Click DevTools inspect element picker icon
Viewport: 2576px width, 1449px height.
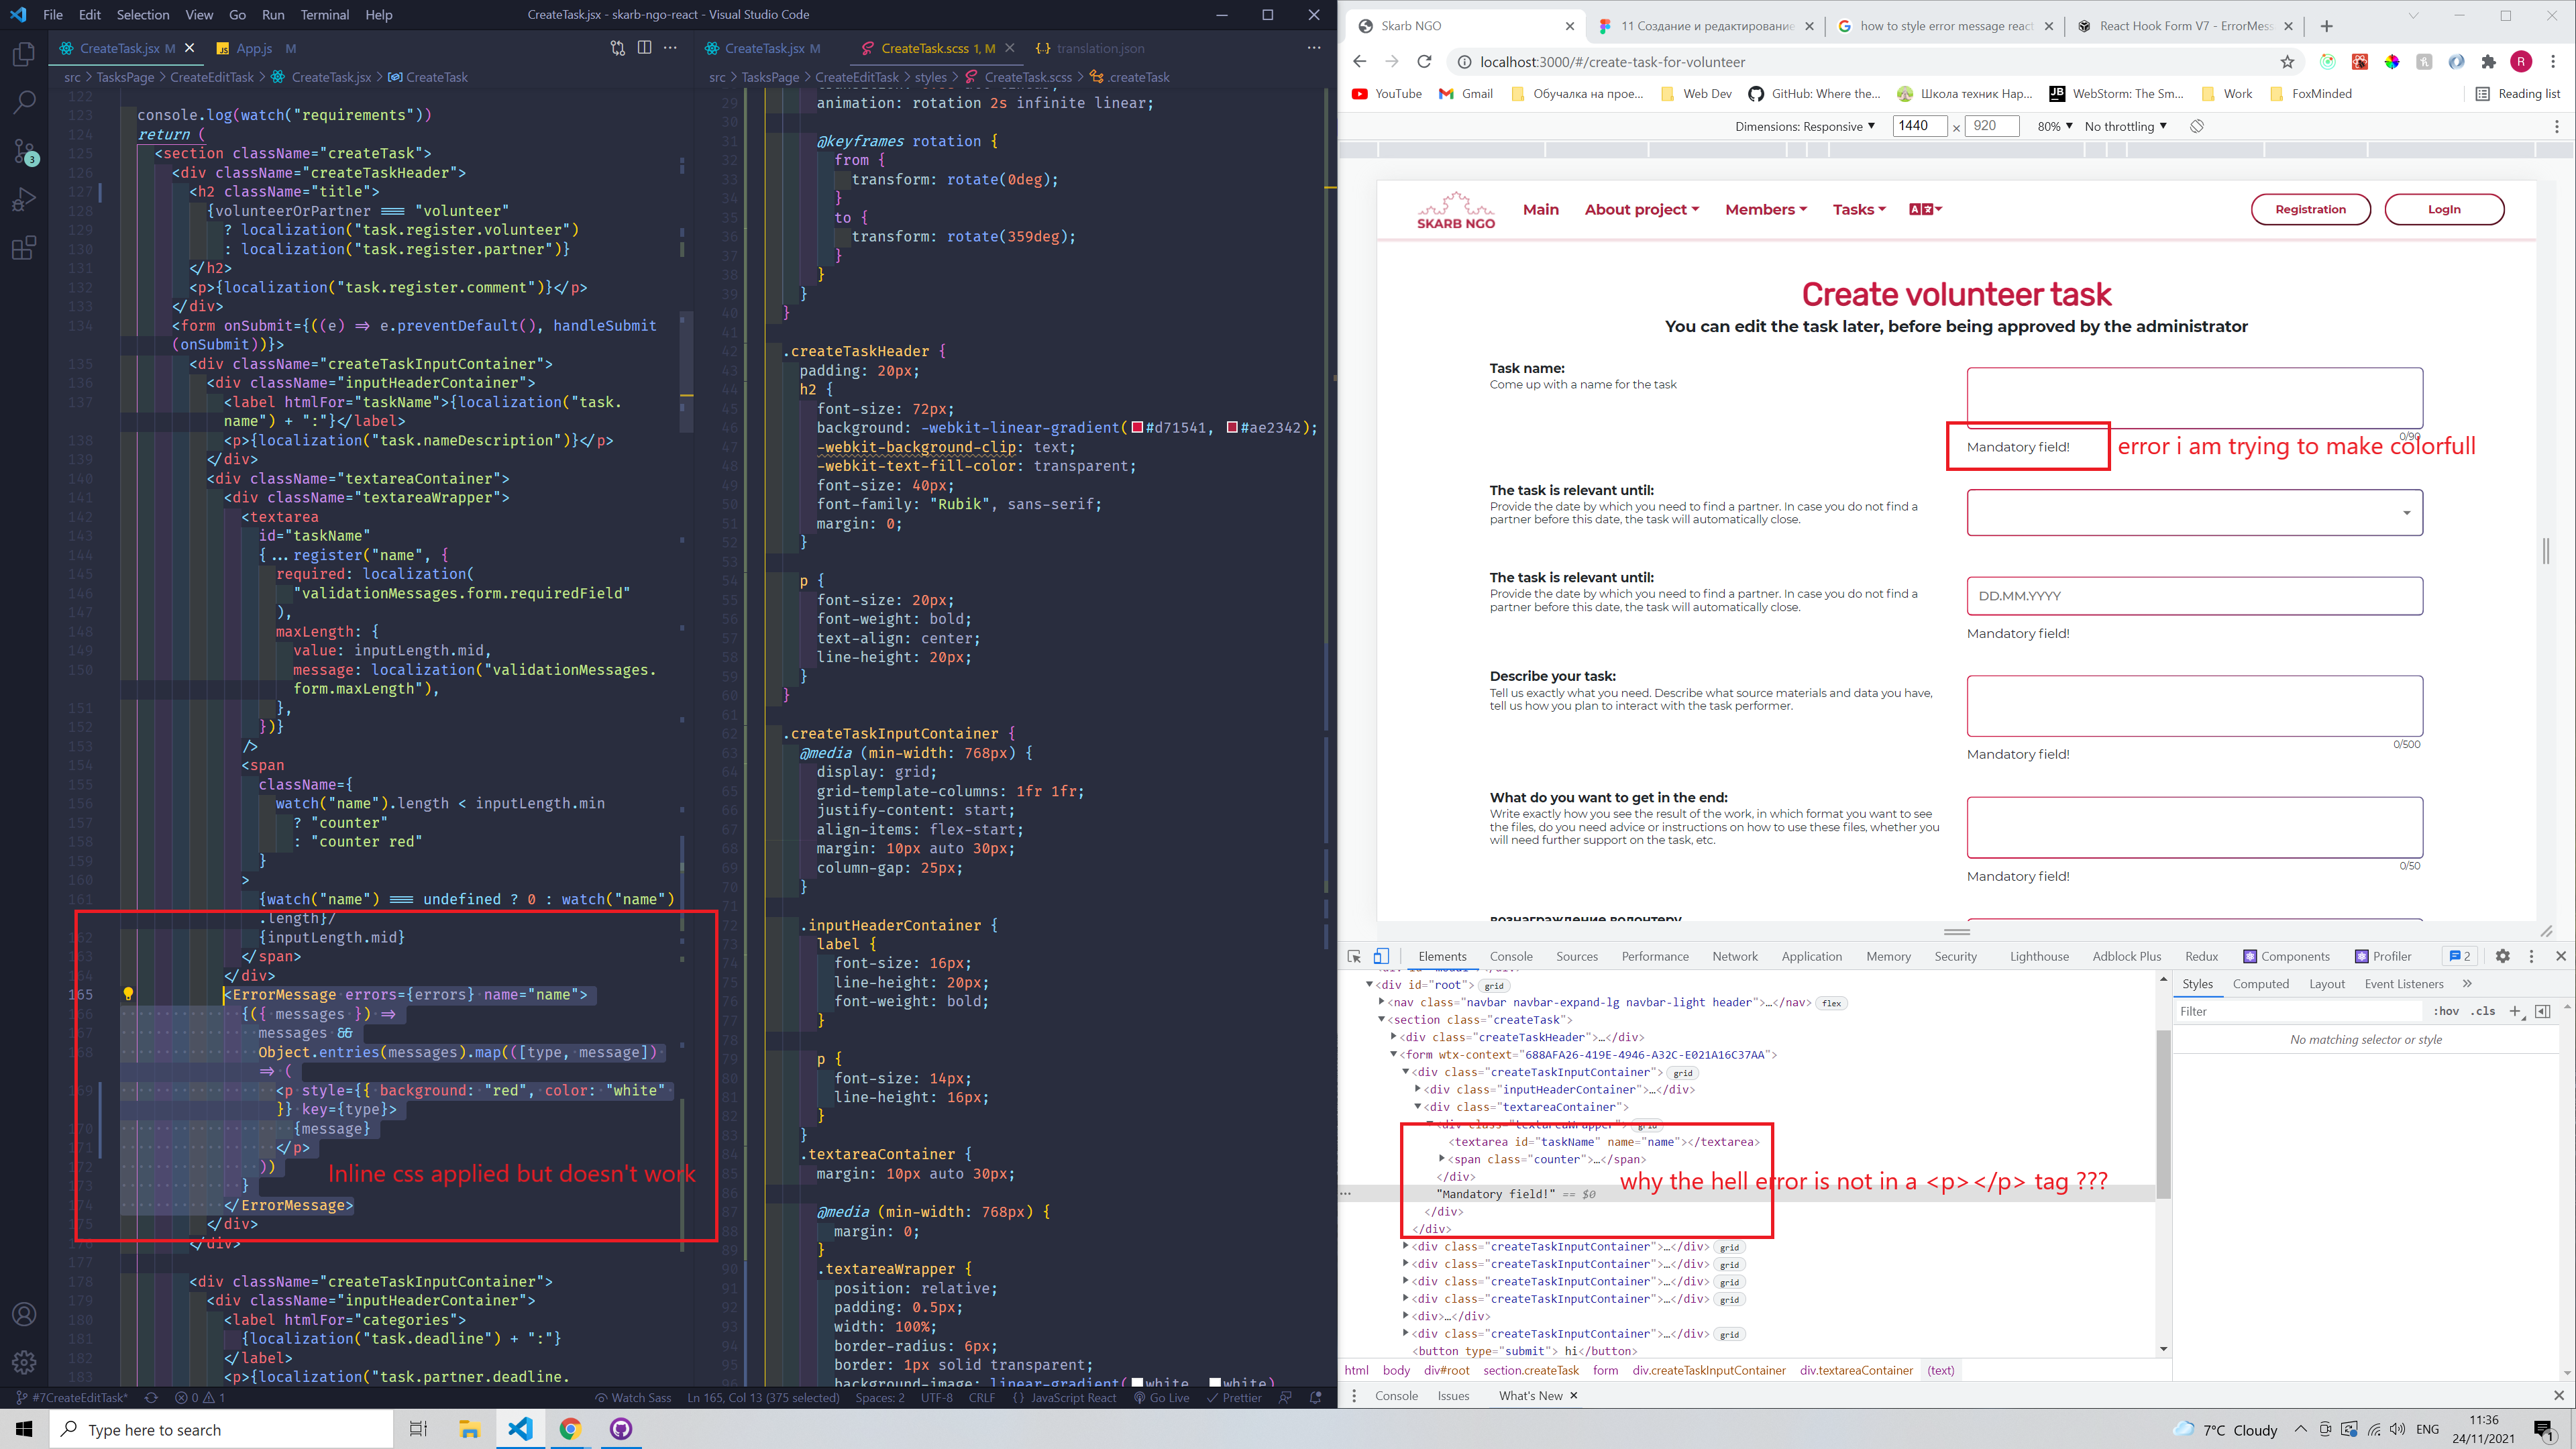(1354, 956)
